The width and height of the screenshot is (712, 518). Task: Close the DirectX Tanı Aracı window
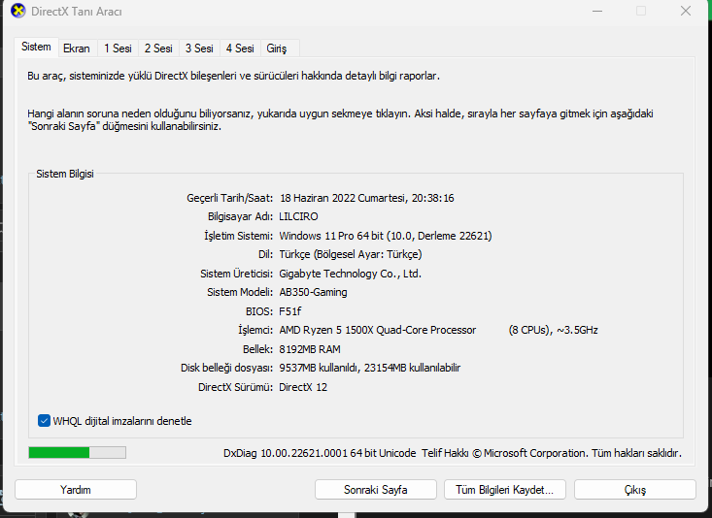pos(686,11)
